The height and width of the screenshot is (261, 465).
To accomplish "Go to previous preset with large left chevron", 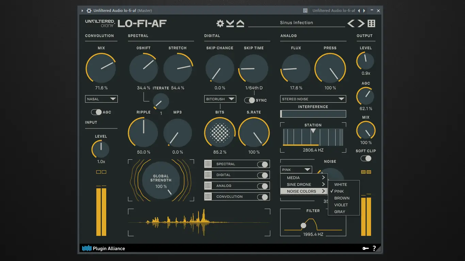I will pyautogui.click(x=351, y=23).
